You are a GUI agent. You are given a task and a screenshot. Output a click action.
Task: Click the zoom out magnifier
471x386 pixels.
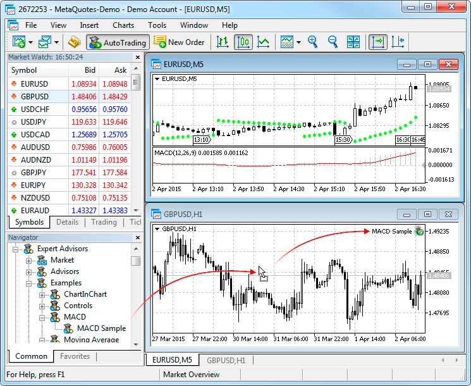(x=333, y=42)
